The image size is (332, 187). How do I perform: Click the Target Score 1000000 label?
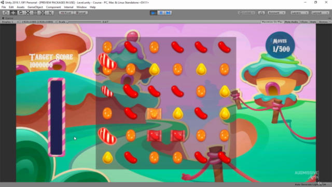51,61
